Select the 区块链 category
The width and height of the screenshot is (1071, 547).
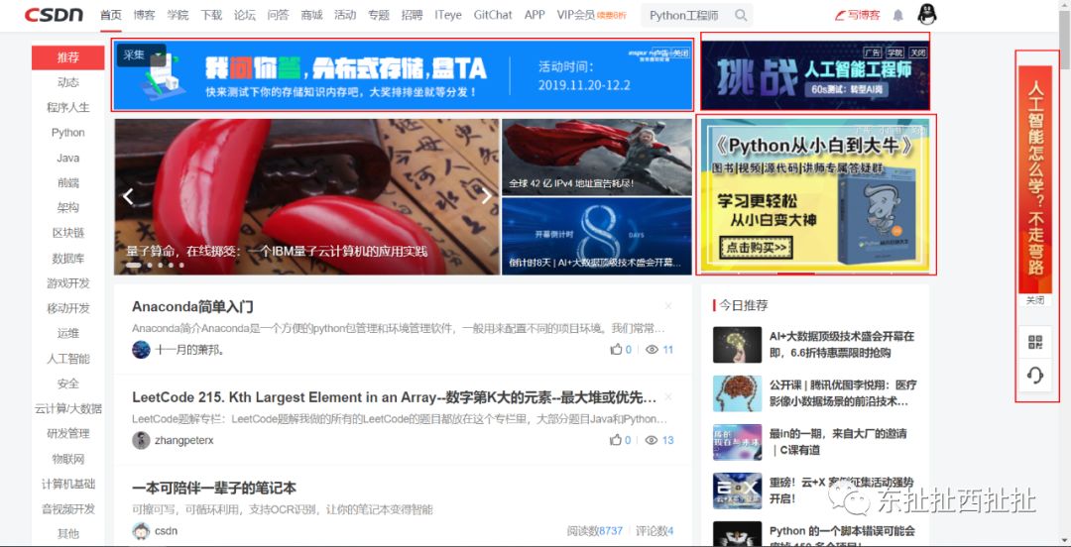click(67, 233)
